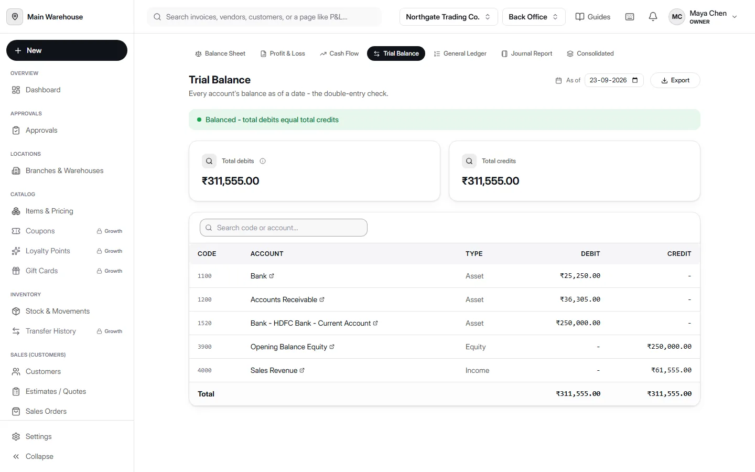755x472 pixels.
Task: Click the CODE column header
Action: click(207, 253)
